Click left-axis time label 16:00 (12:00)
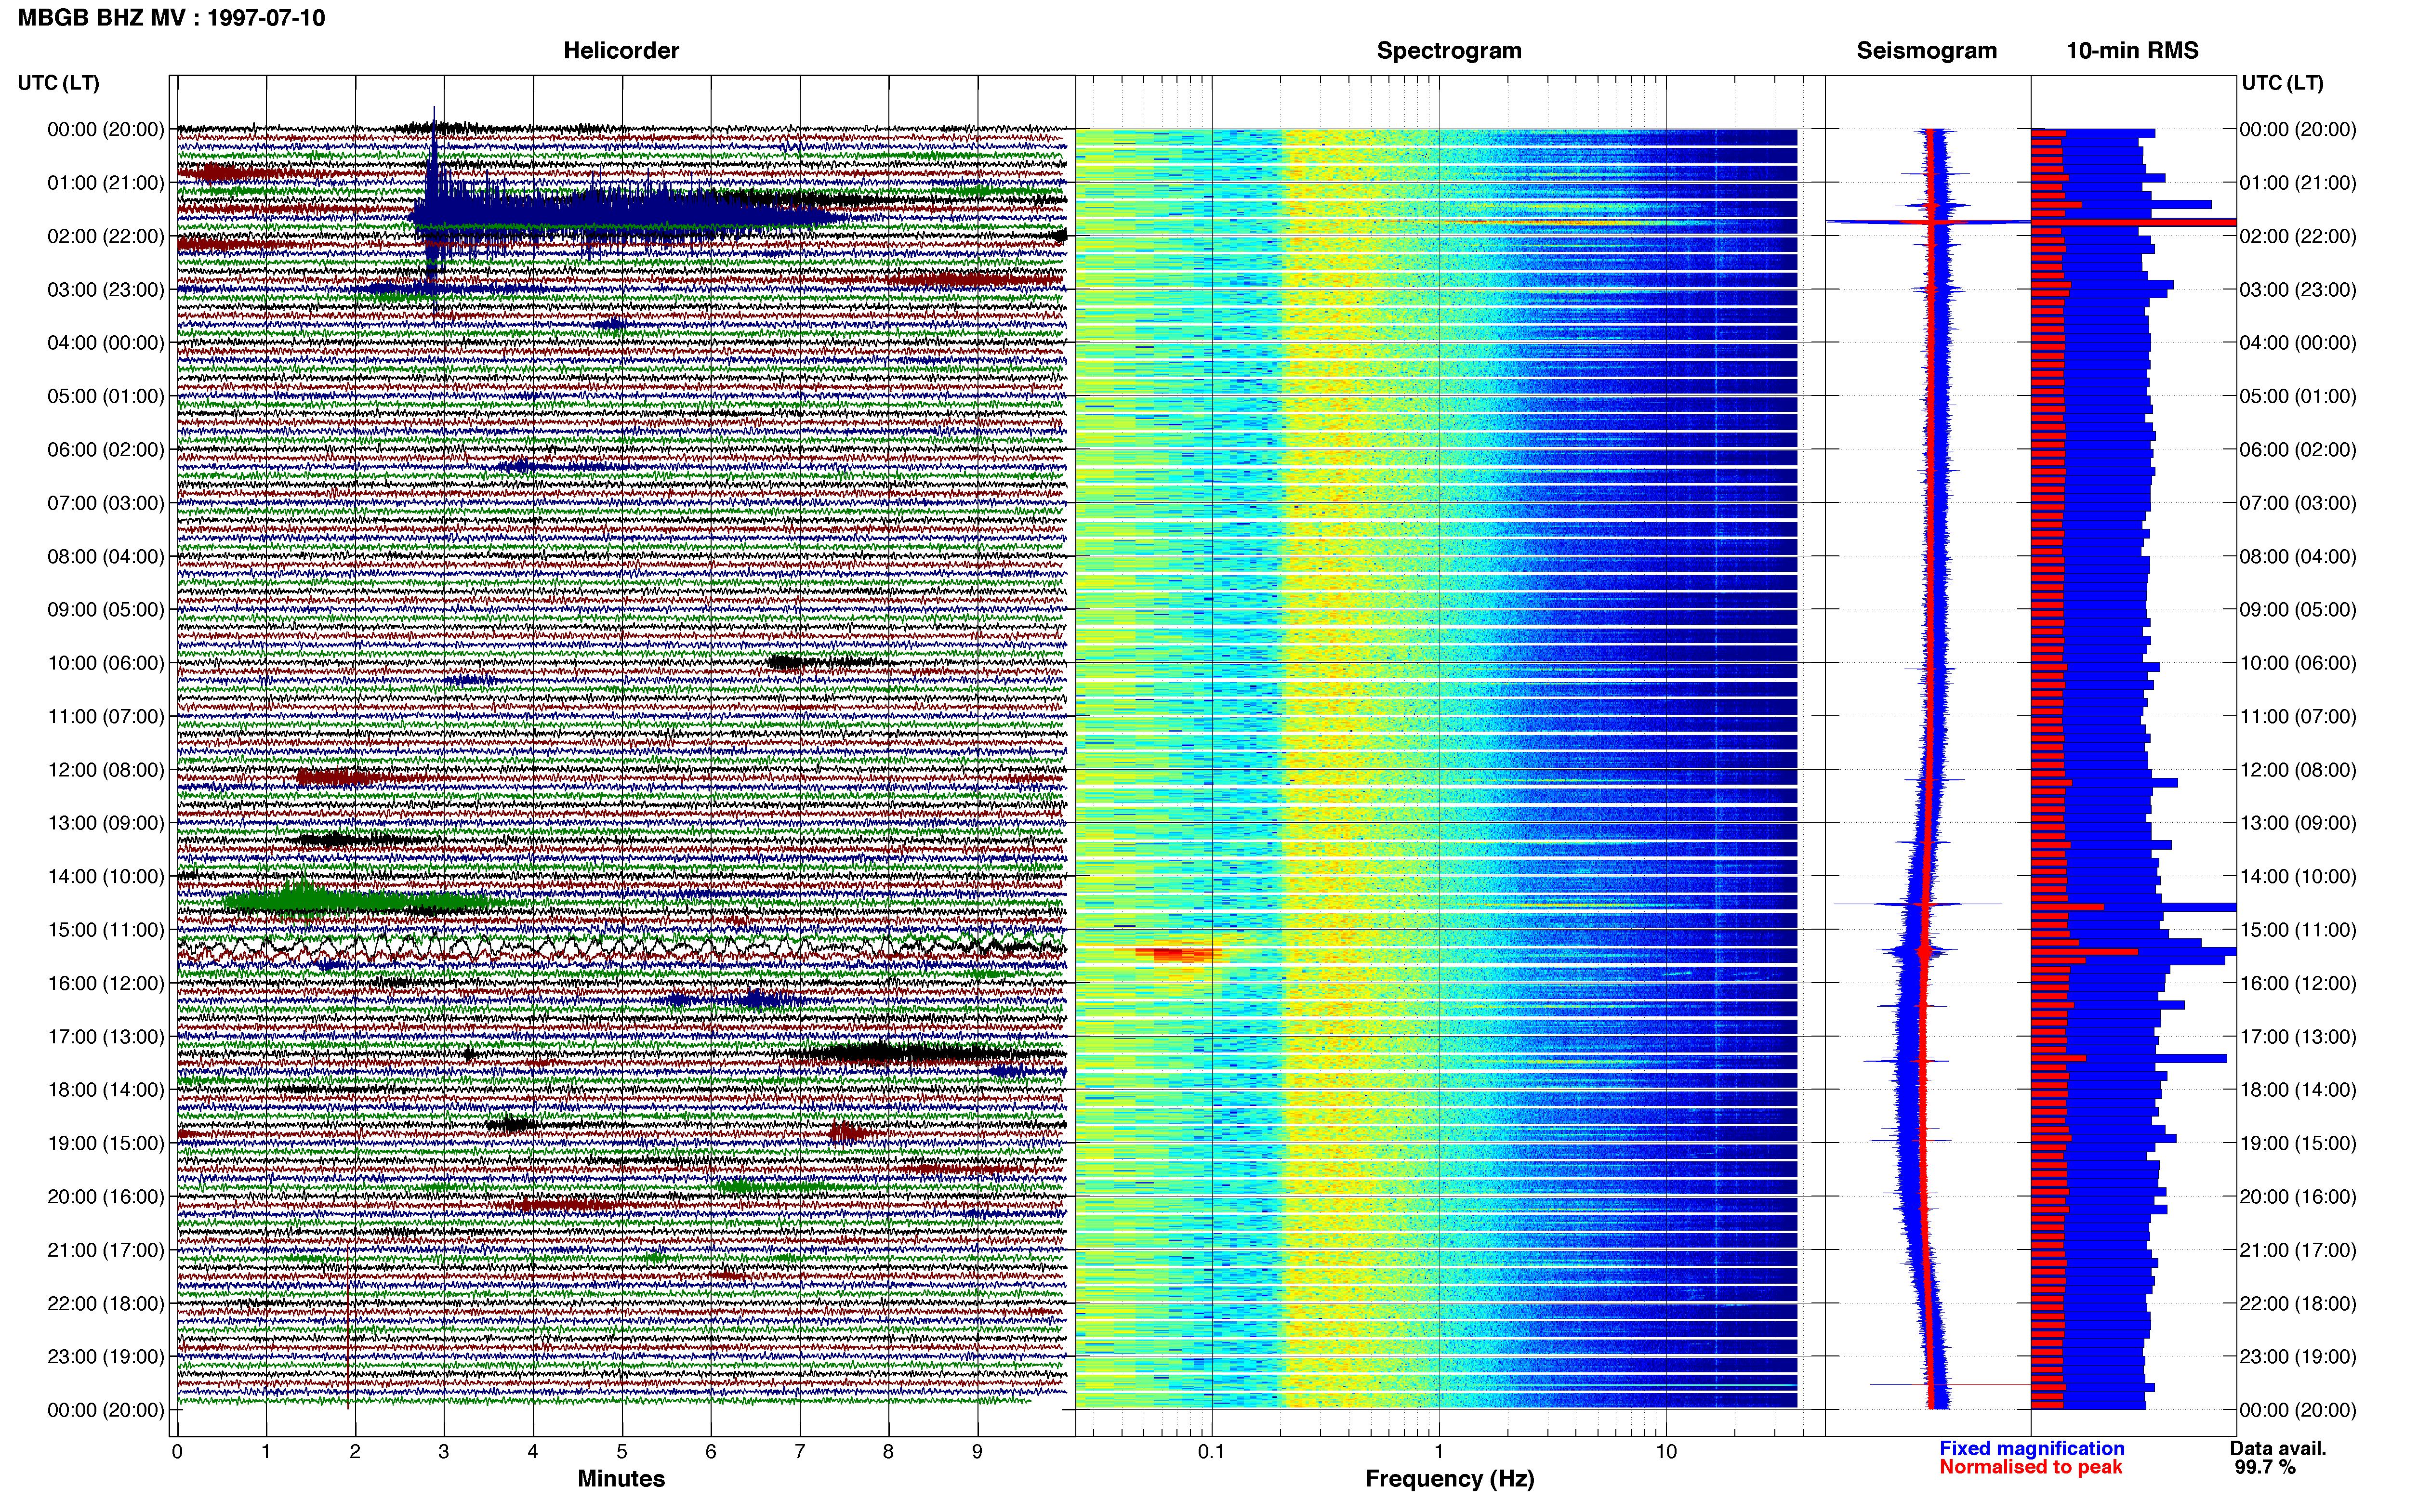Screen dimensions: 2418x1512 (x=106, y=983)
